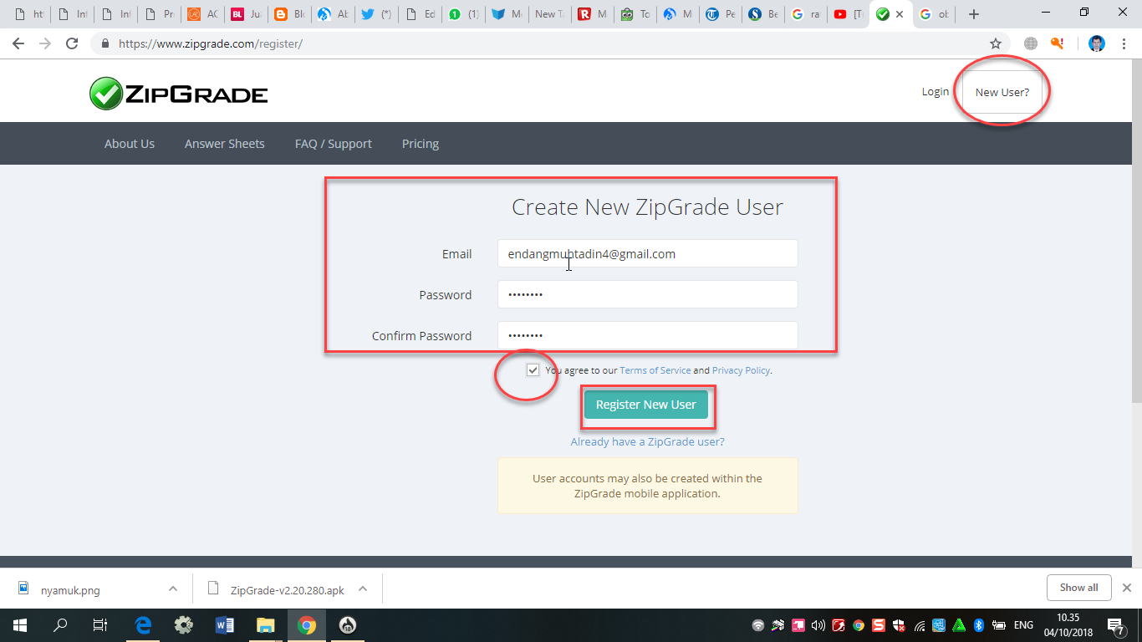The width and height of the screenshot is (1142, 642).
Task: Click into the Email field
Action: tap(648, 254)
